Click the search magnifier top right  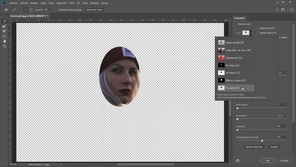(277, 10)
